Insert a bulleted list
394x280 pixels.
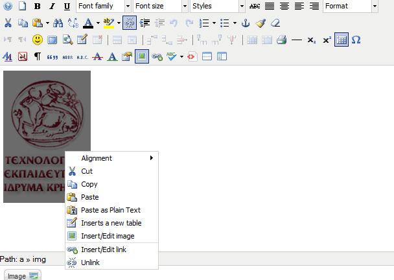[225, 23]
